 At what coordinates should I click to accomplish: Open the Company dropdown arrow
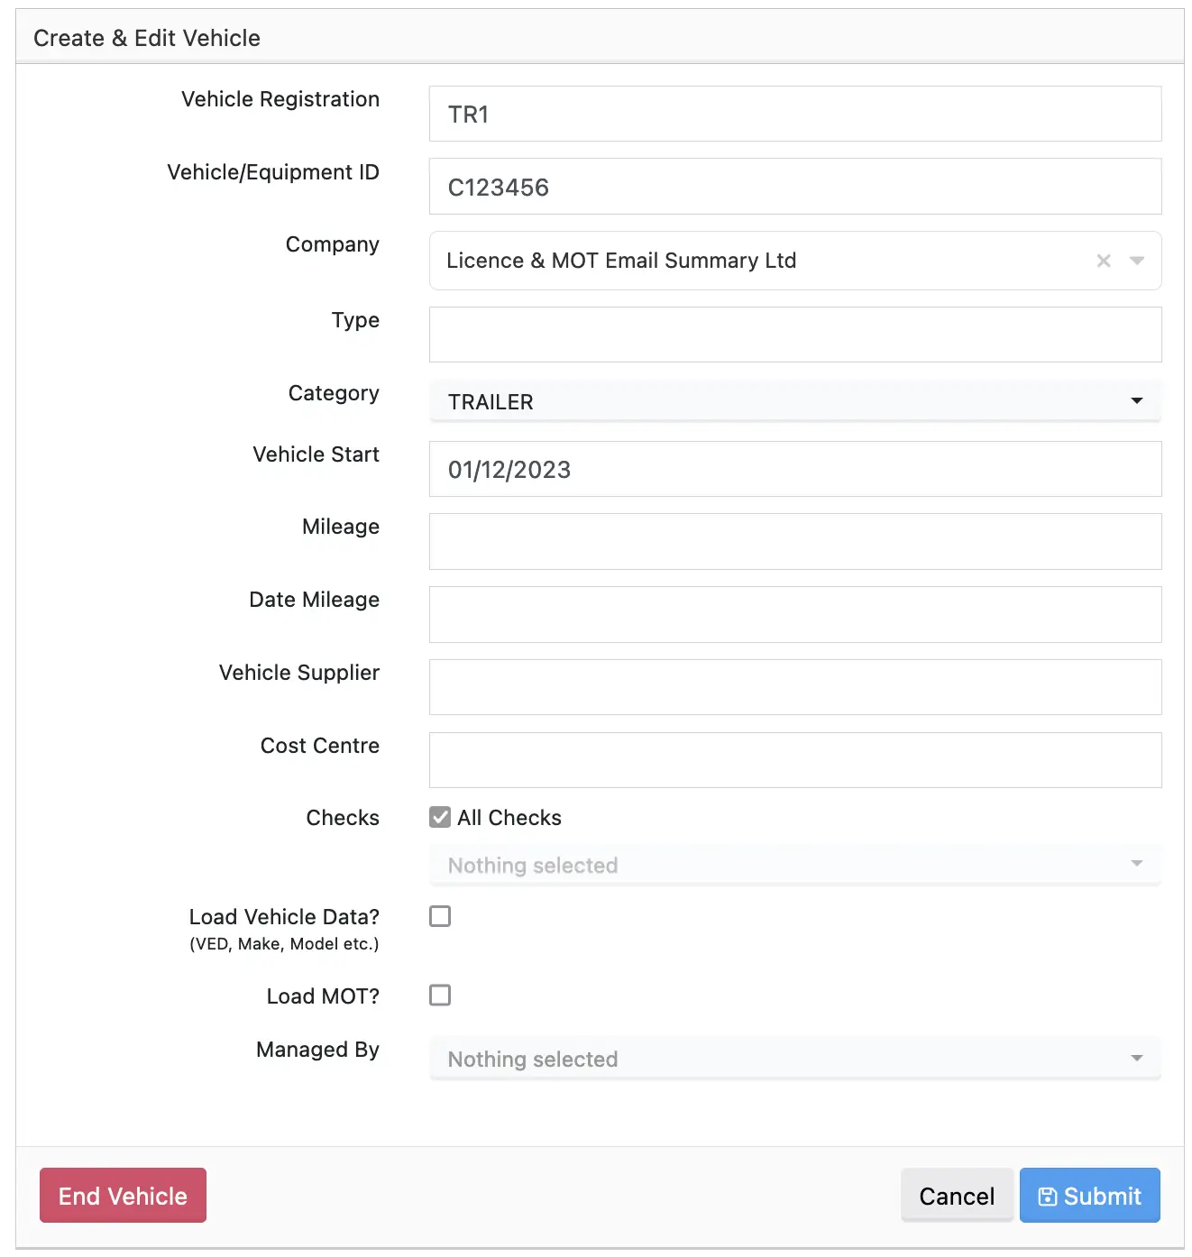pos(1137,261)
